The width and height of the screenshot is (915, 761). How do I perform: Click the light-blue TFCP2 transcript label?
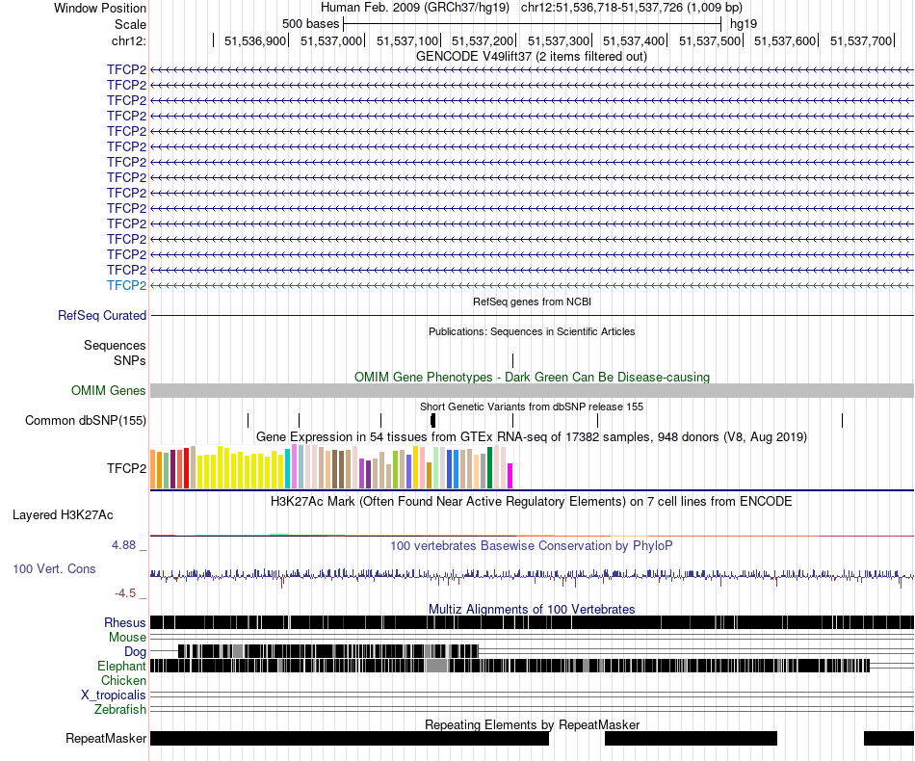click(126, 285)
